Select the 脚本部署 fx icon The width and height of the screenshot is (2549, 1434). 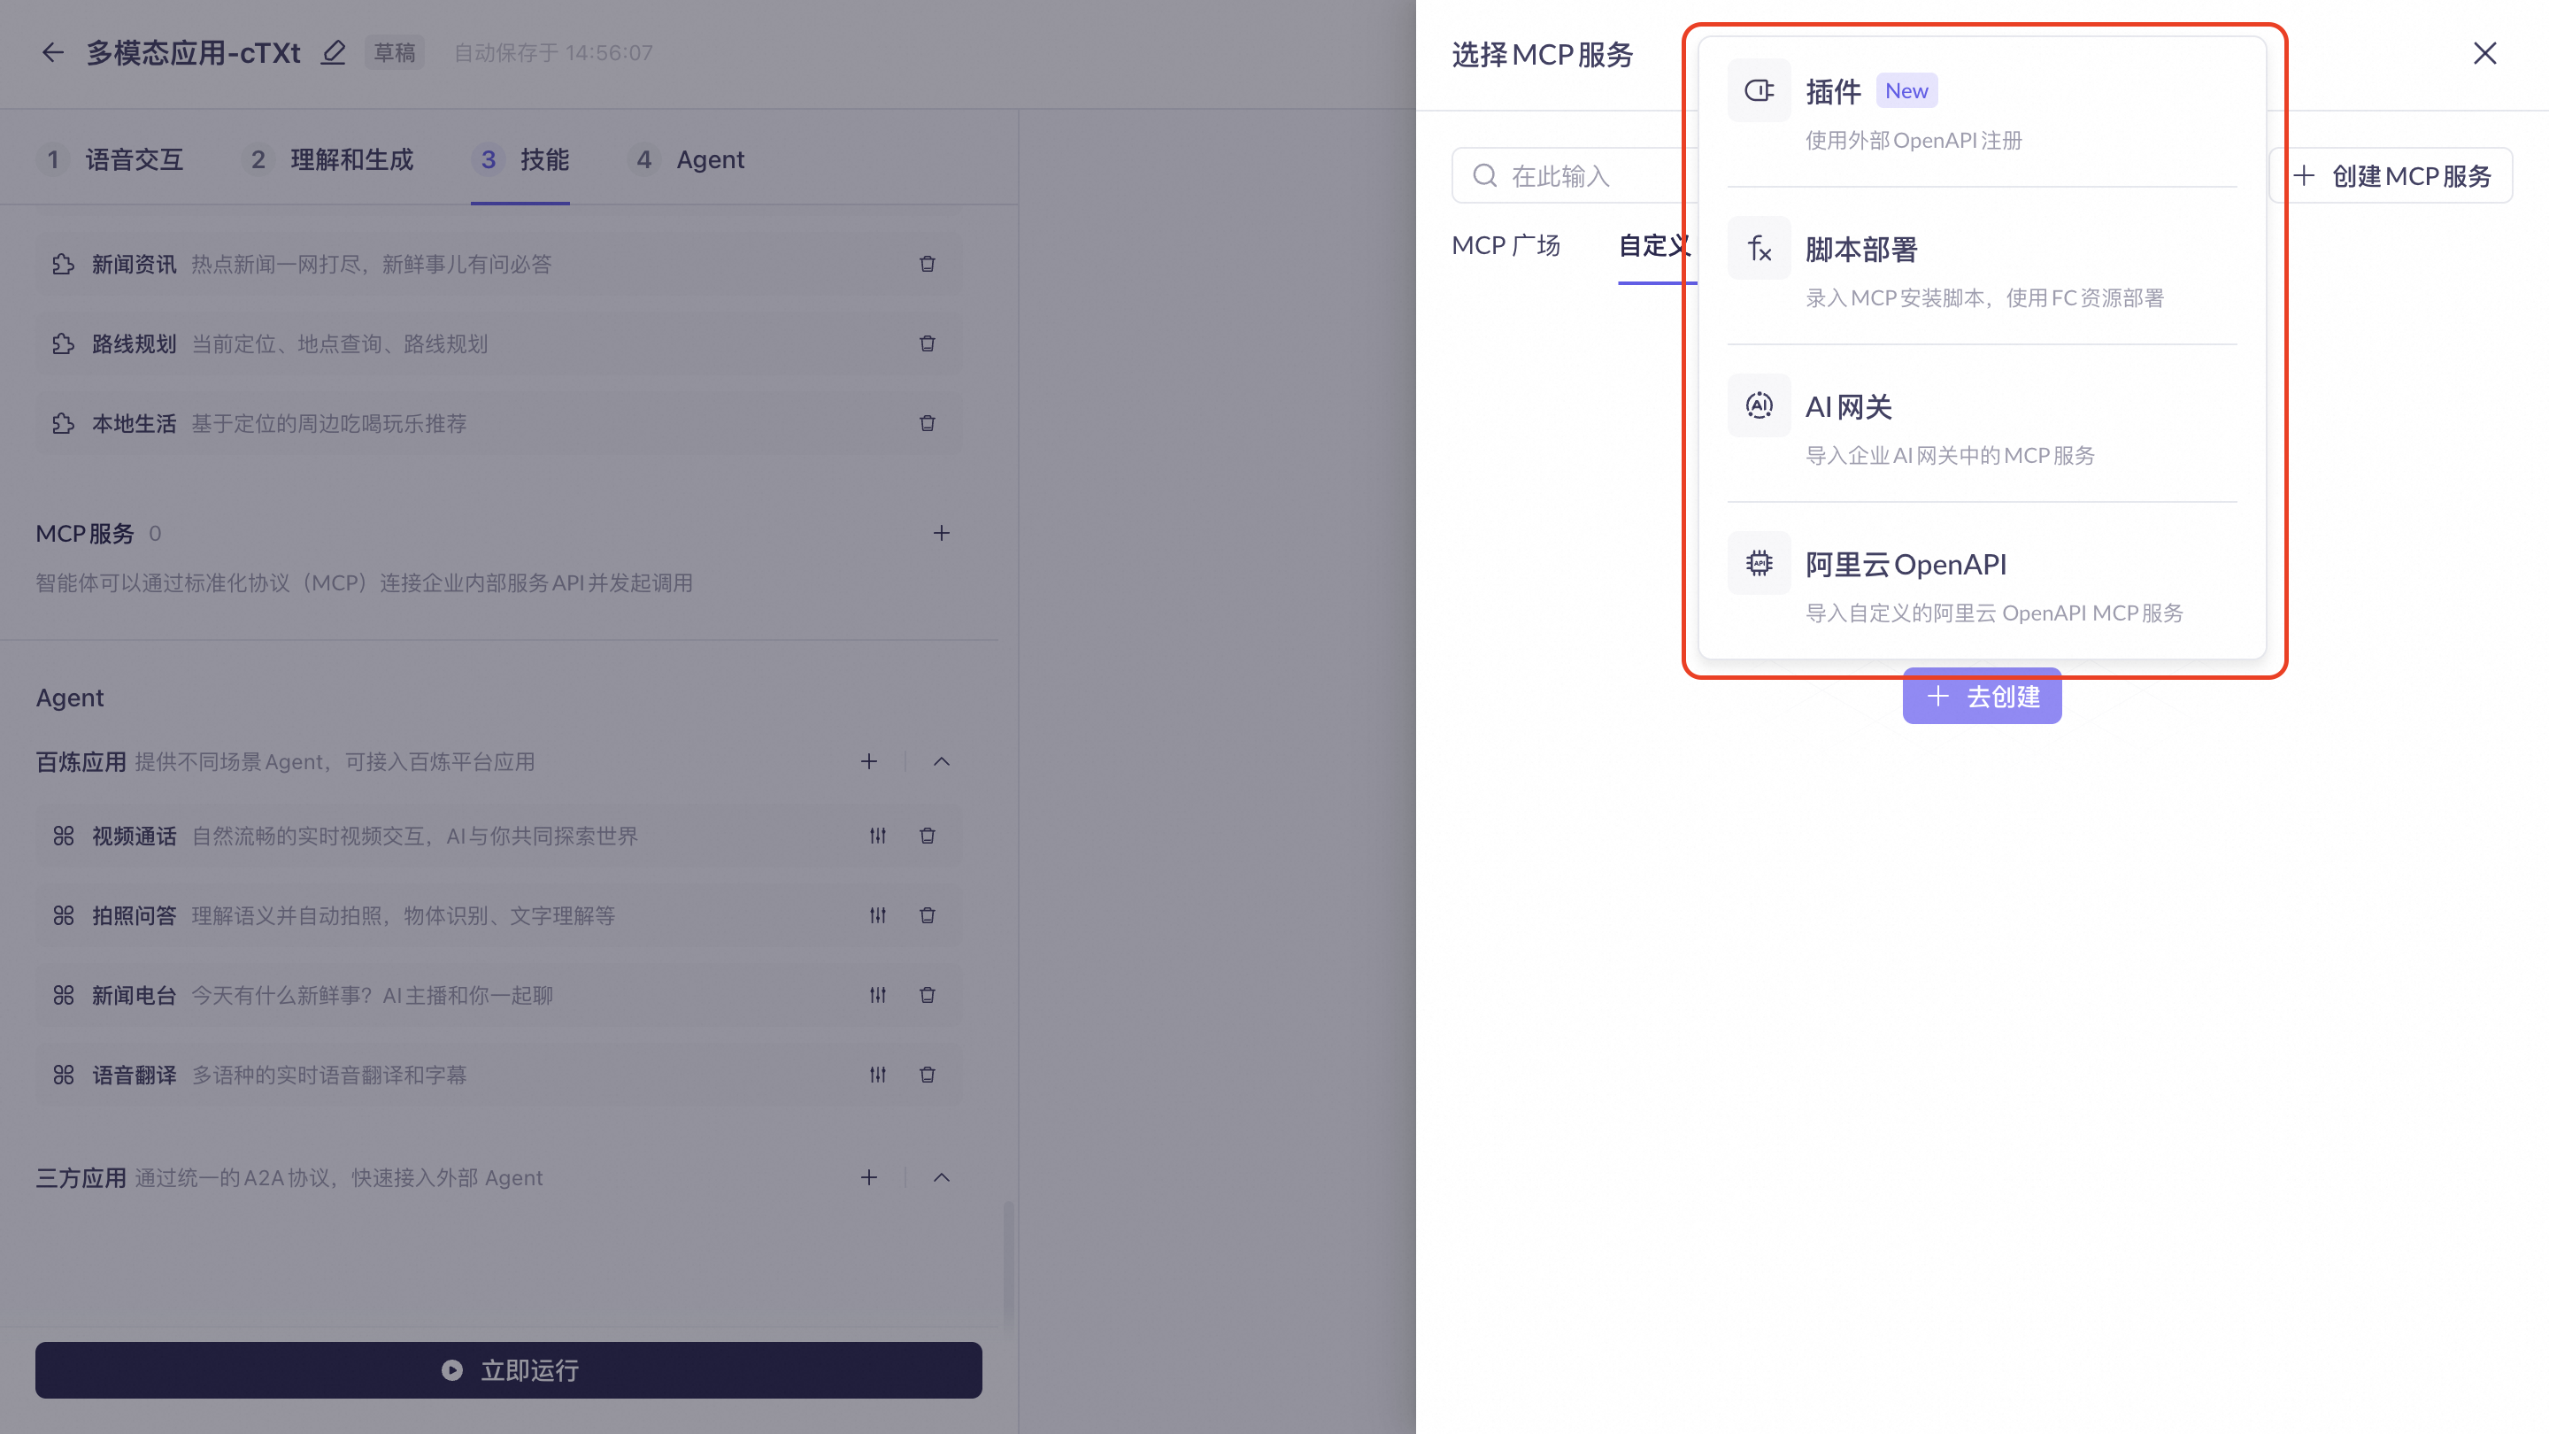[1759, 249]
